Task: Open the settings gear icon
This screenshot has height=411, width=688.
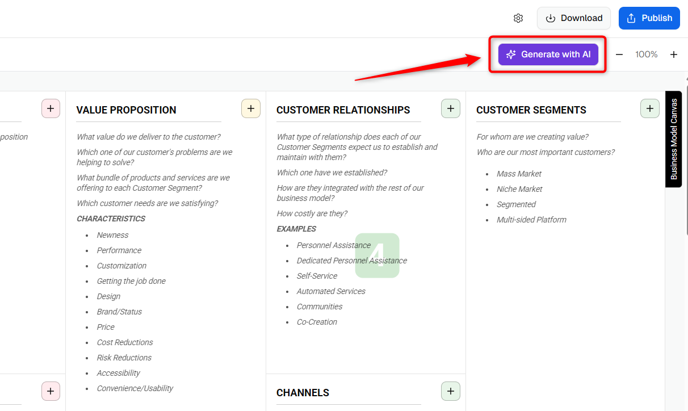Action: click(518, 18)
